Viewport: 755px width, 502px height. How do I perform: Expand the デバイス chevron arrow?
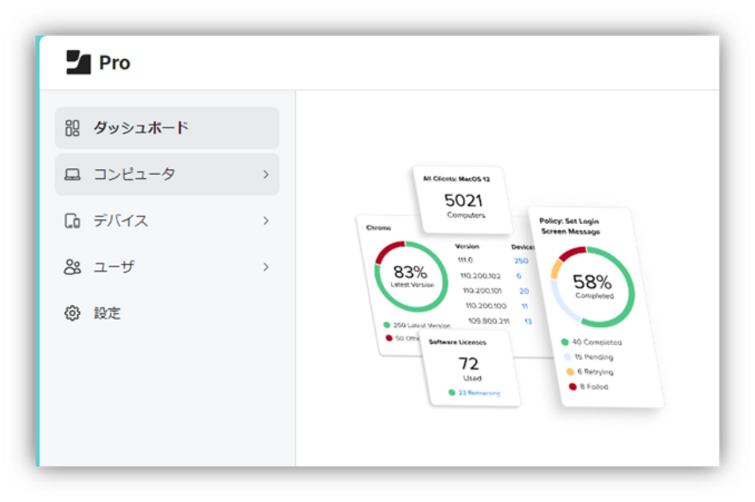coord(266,221)
